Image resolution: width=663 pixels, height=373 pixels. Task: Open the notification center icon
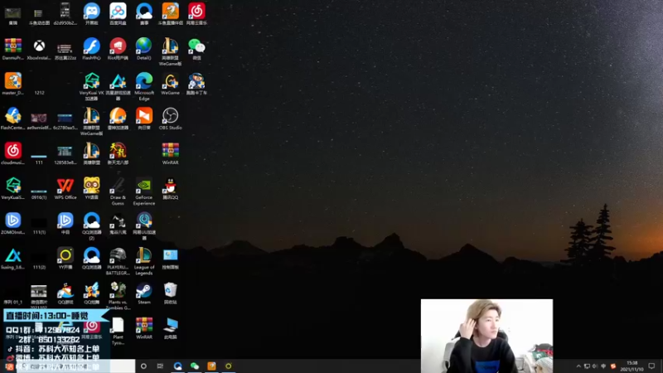(x=651, y=366)
